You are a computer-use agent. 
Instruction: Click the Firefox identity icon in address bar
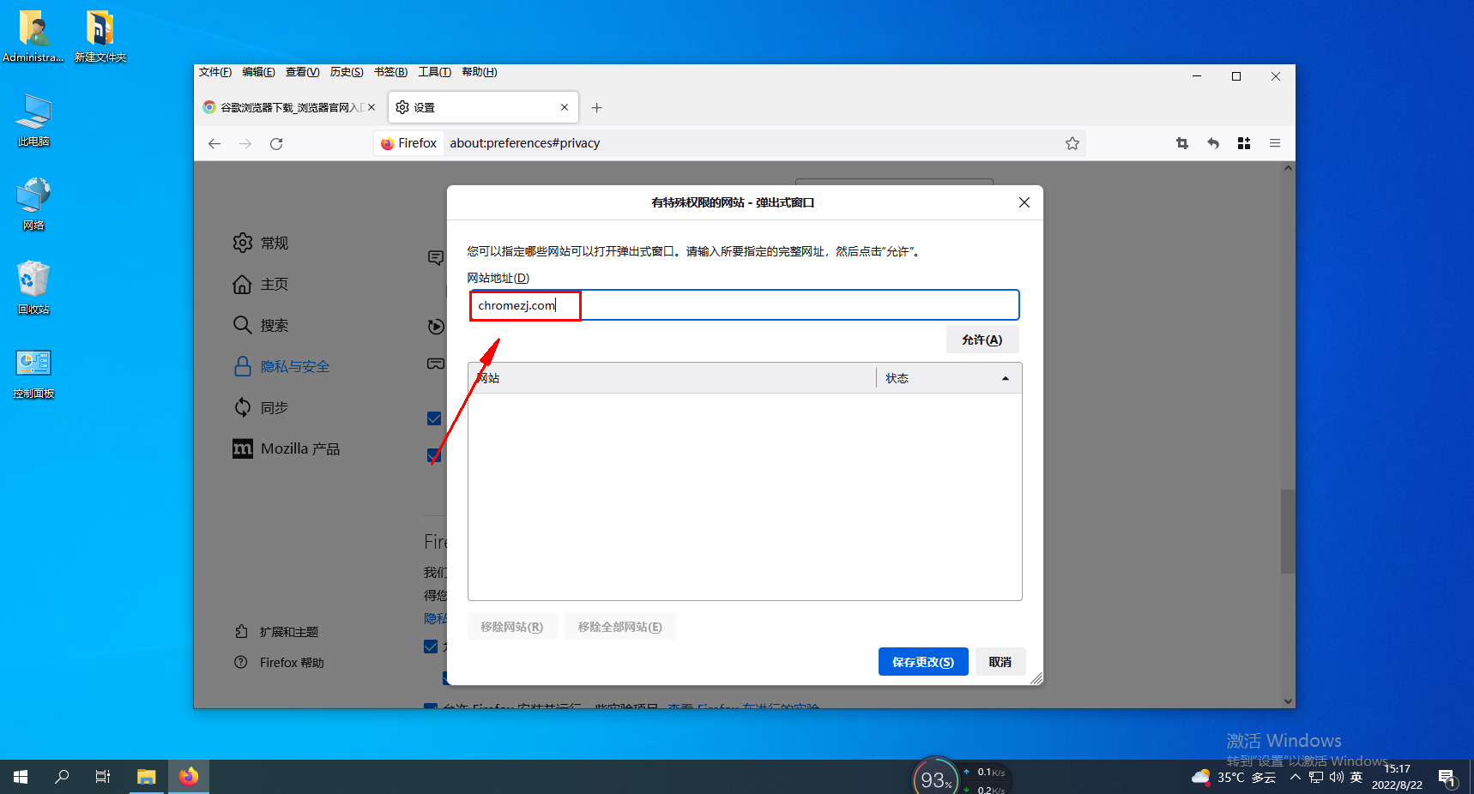409,143
